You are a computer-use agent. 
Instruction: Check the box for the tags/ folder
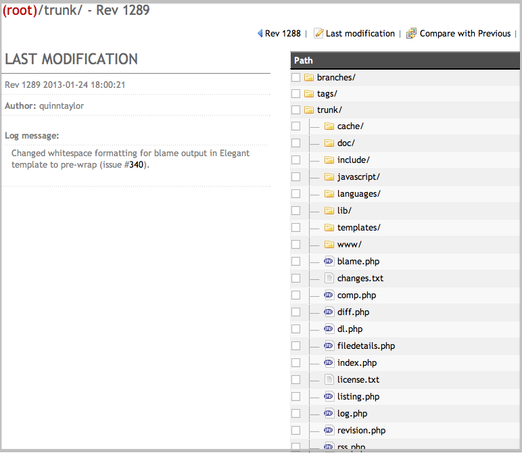[295, 94]
